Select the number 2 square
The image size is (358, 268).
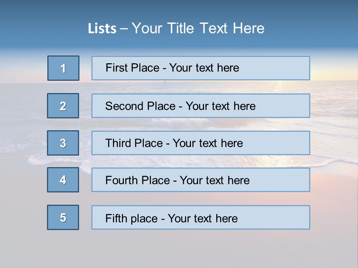pyautogui.click(x=63, y=106)
